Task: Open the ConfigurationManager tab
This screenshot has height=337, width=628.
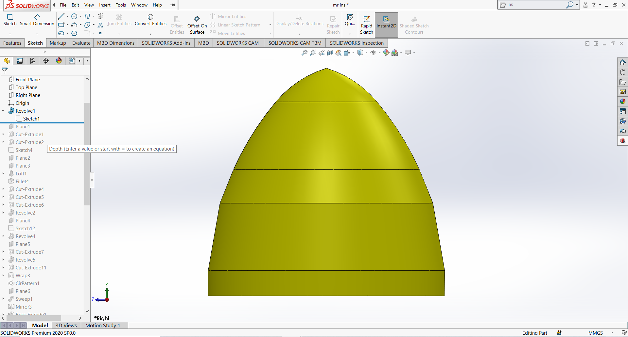Action: 33,61
